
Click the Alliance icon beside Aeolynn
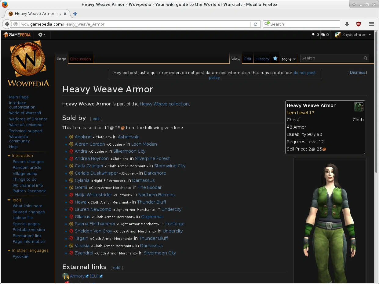point(71,137)
